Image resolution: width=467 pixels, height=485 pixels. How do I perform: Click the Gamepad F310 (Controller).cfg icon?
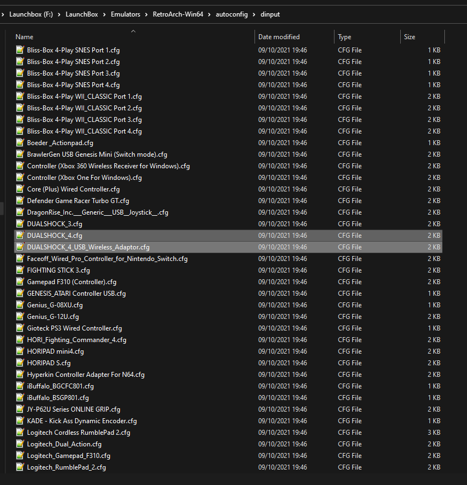coord(20,282)
